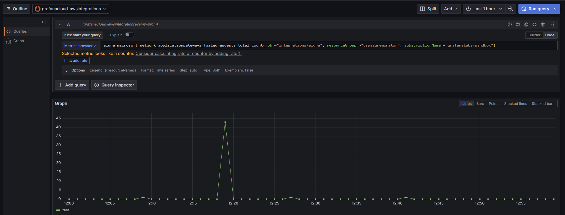The height and width of the screenshot is (215, 565).
Task: Click the hint: add rate button
Action: 76,60
